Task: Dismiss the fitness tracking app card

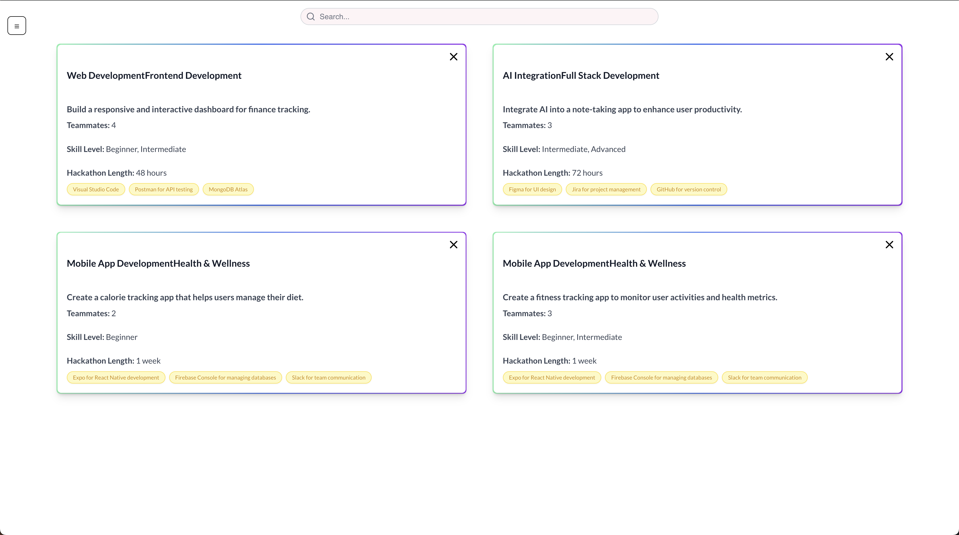Action: pyautogui.click(x=889, y=244)
